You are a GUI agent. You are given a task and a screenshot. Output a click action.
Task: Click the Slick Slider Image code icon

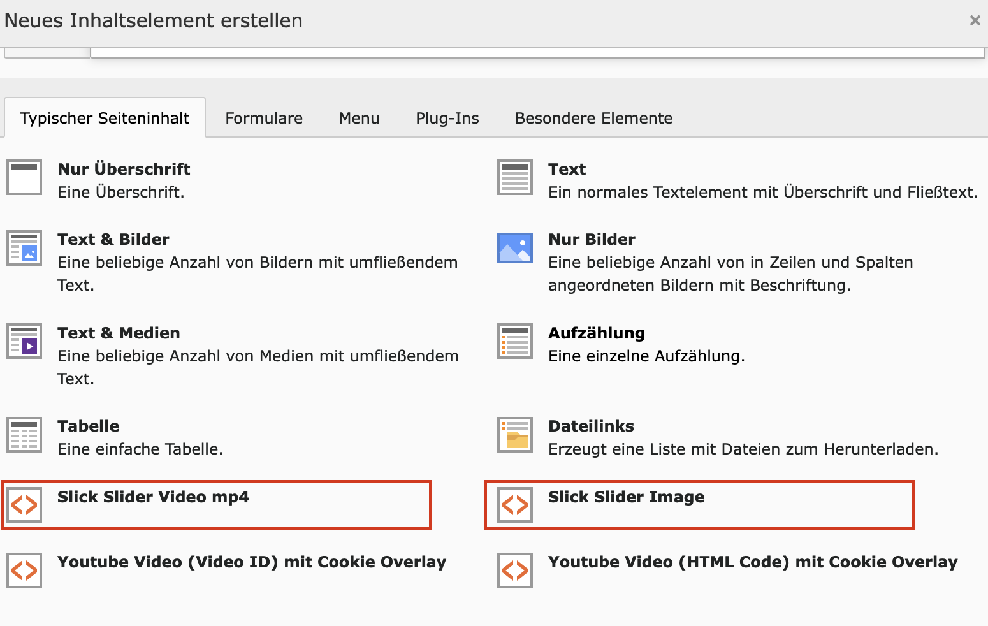coord(515,505)
